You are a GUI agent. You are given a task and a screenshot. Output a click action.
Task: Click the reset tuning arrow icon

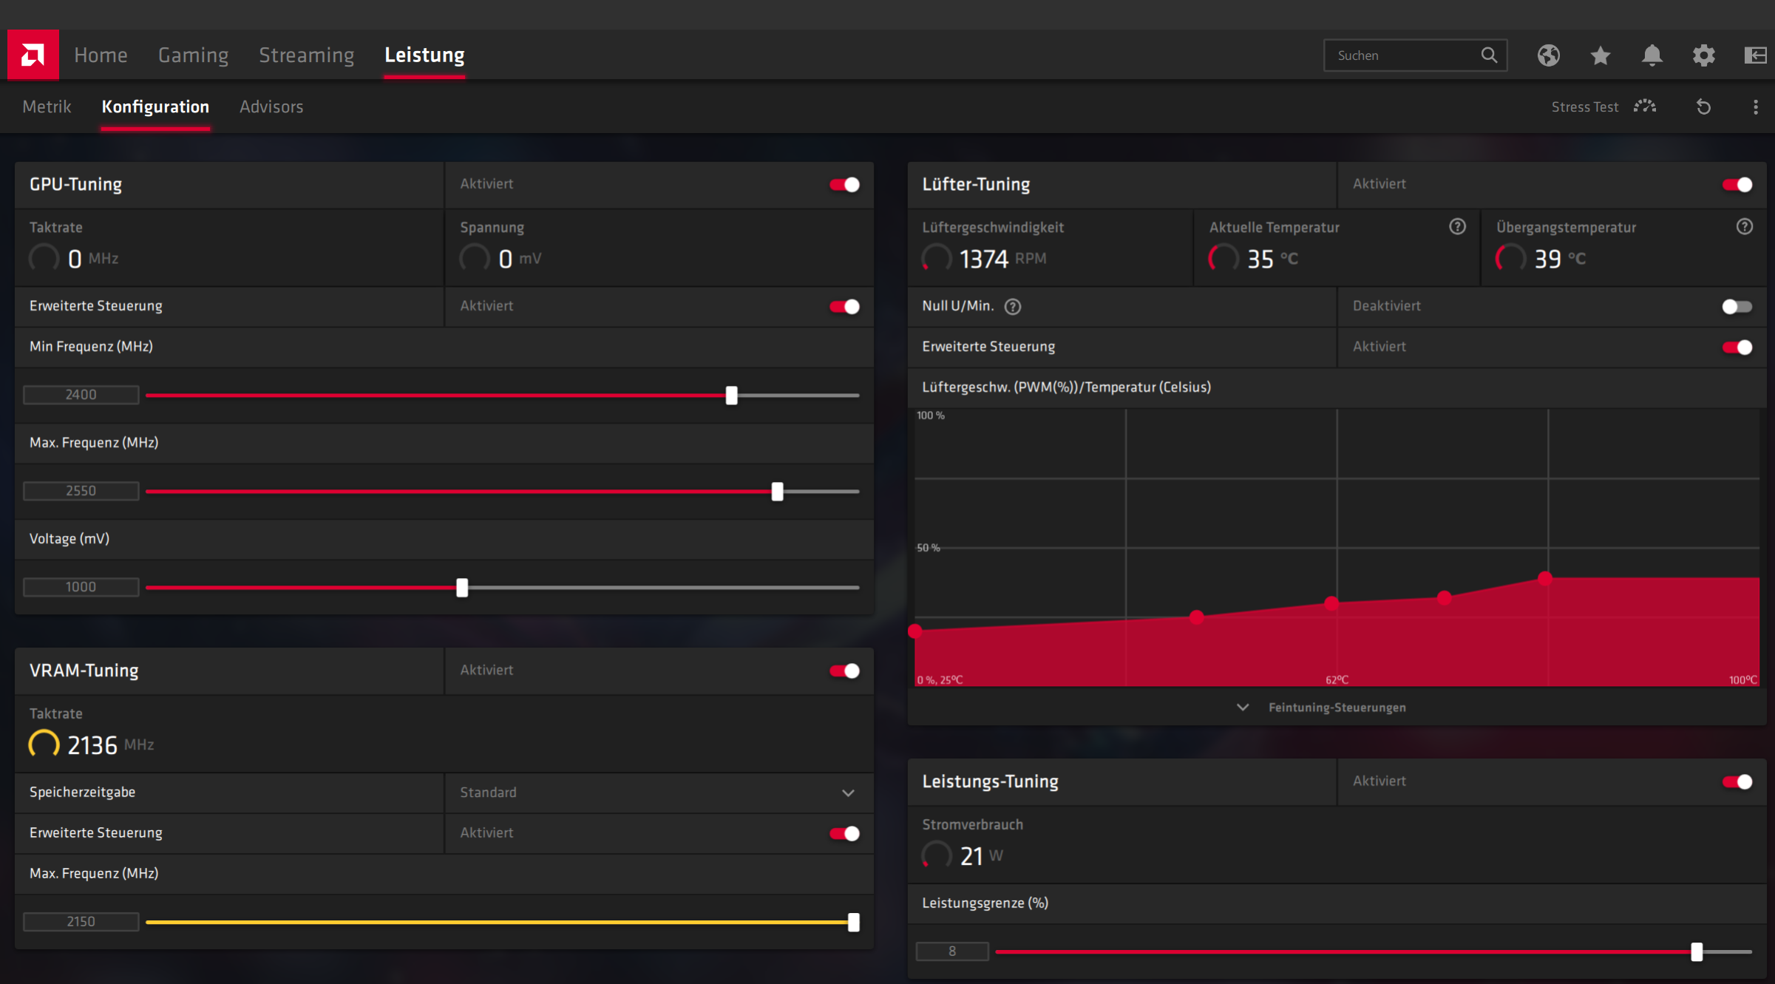(1703, 107)
